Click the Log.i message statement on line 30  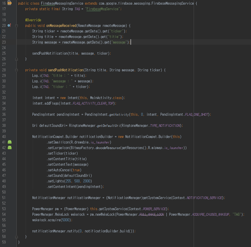pyautogui.click(x=63, y=81)
